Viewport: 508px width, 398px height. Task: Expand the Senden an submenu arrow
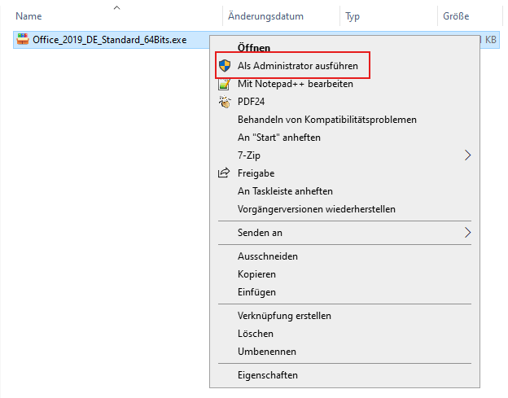467,233
